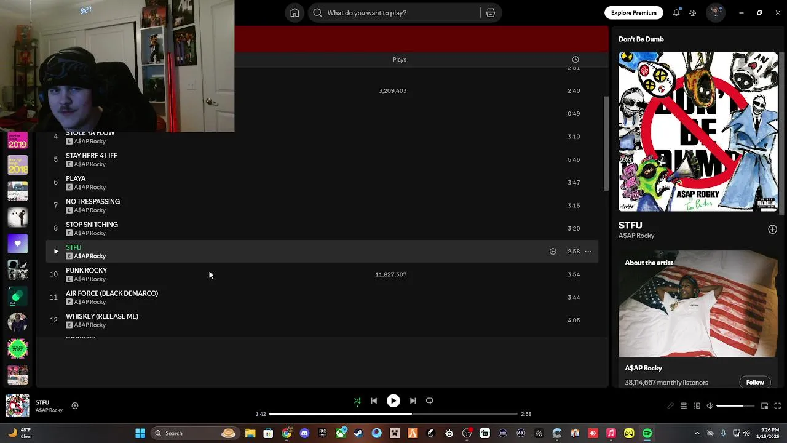Open Xbox app from taskbar

(341, 433)
